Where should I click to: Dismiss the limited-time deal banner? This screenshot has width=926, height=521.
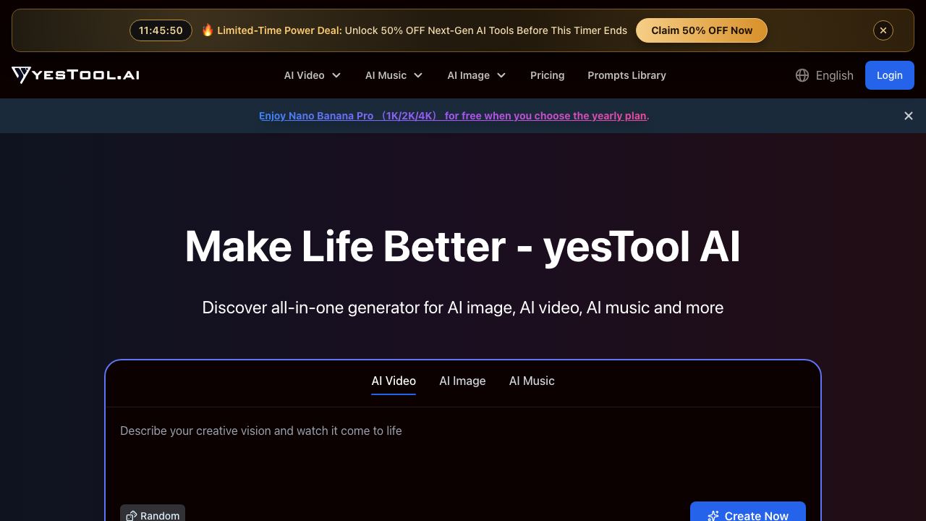[x=883, y=30]
